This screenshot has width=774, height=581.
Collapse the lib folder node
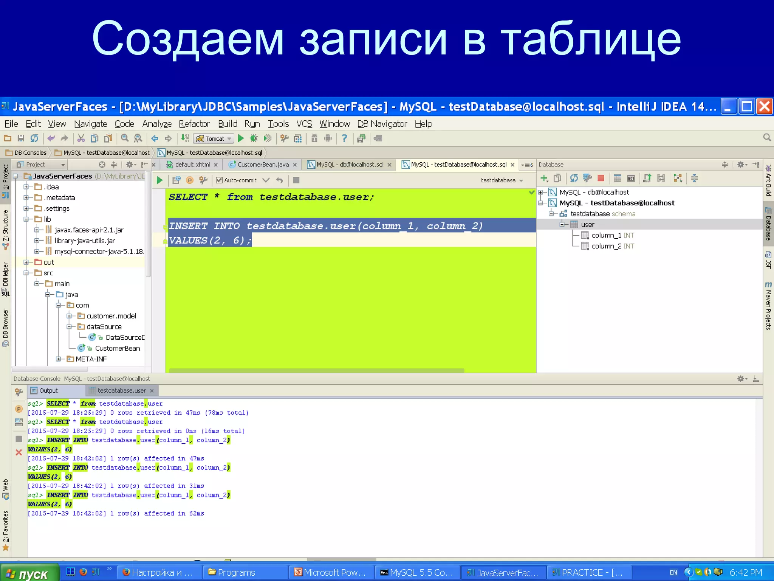point(26,219)
